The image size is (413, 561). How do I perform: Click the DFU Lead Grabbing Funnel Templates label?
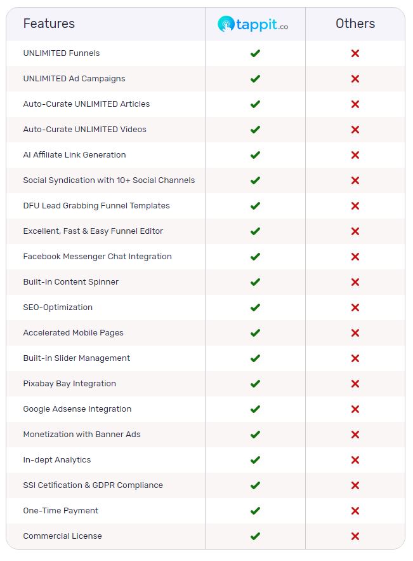click(96, 206)
